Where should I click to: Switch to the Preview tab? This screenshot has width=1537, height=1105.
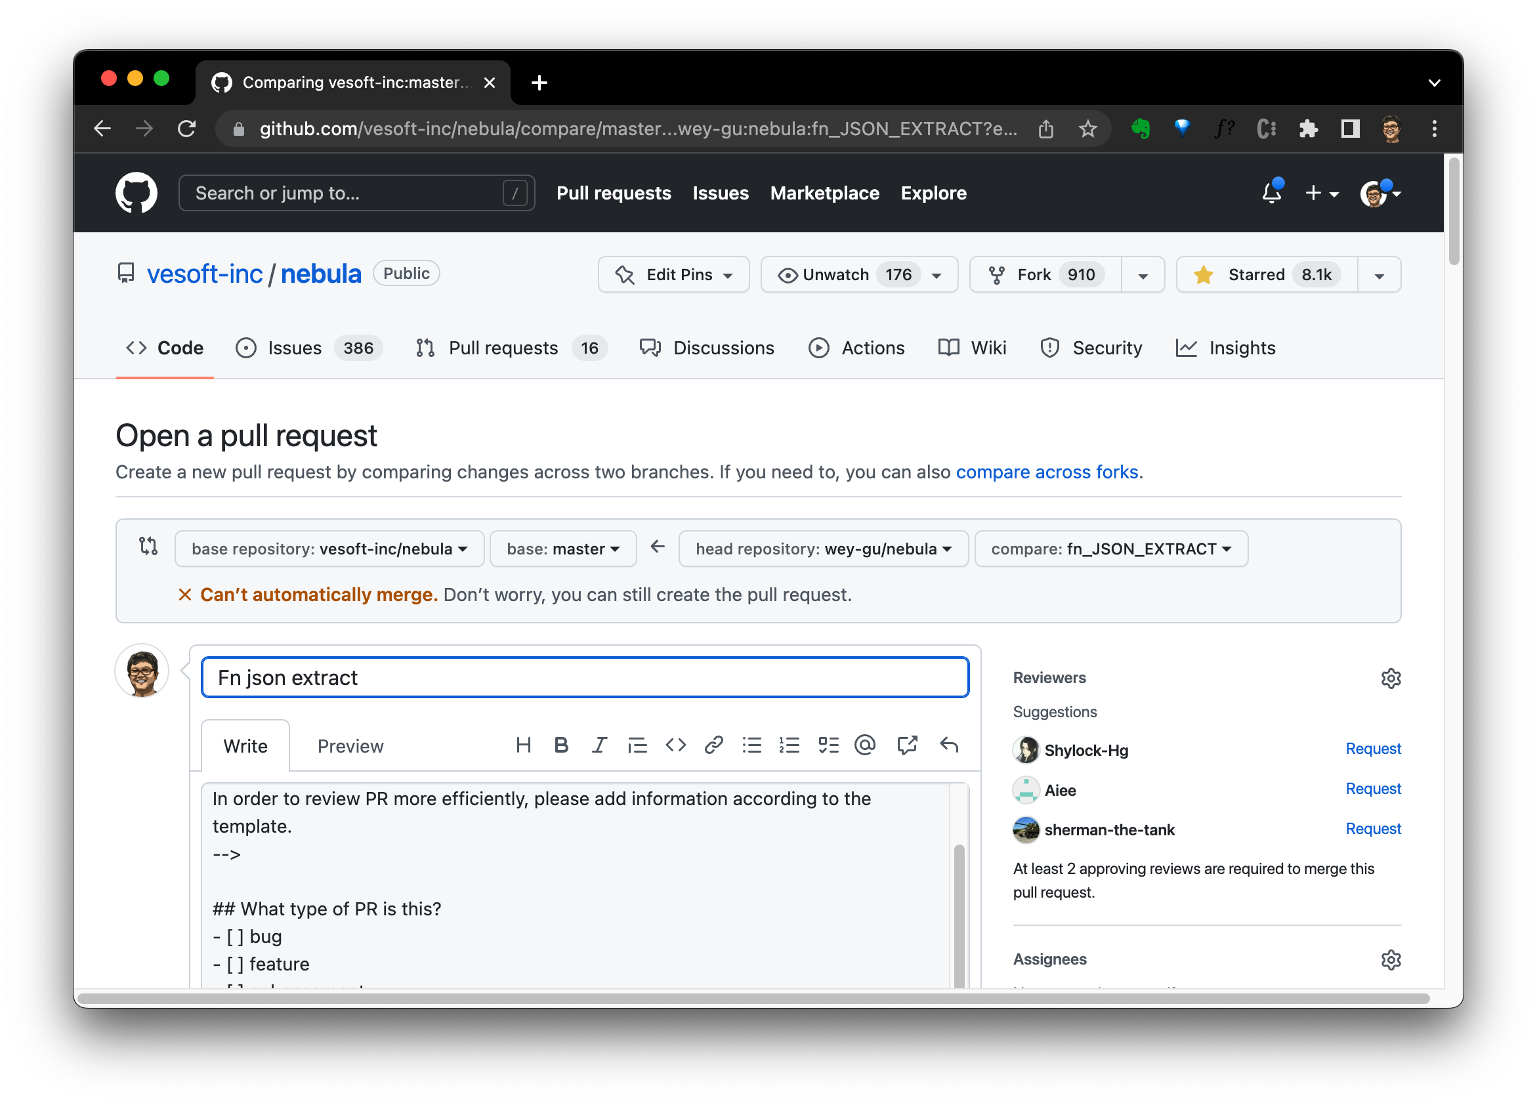[x=350, y=746]
